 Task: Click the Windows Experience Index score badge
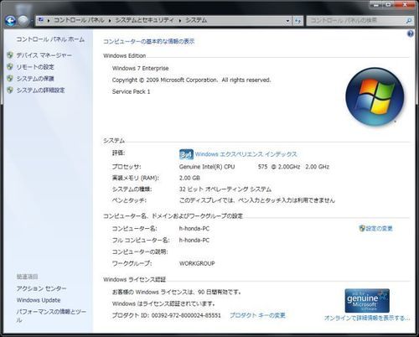(x=186, y=154)
